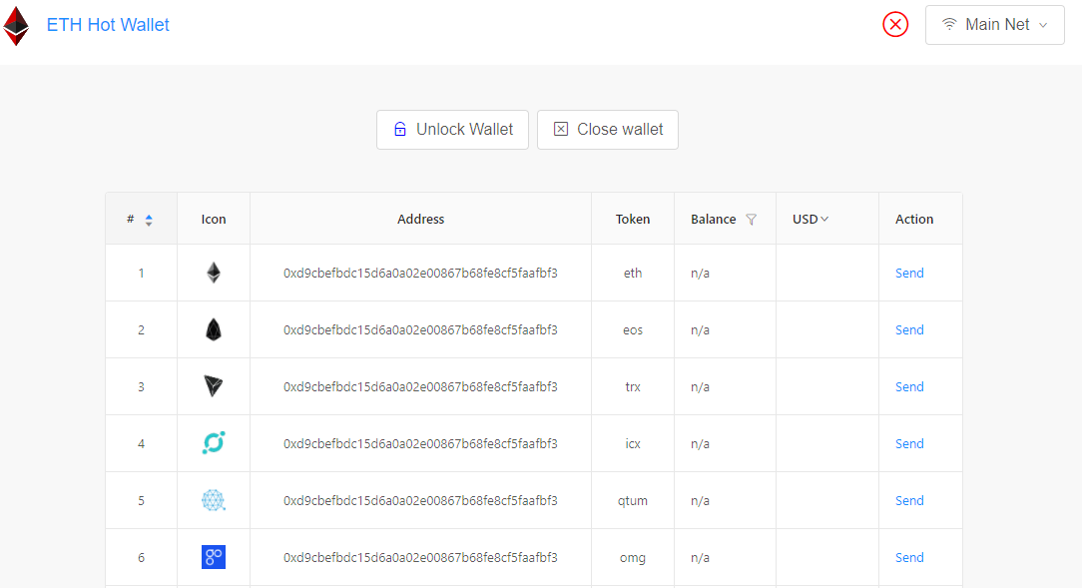Screen dimensions: 1082x588
Task: Click the Ethereum diamond logo in header
Action: click(16, 26)
